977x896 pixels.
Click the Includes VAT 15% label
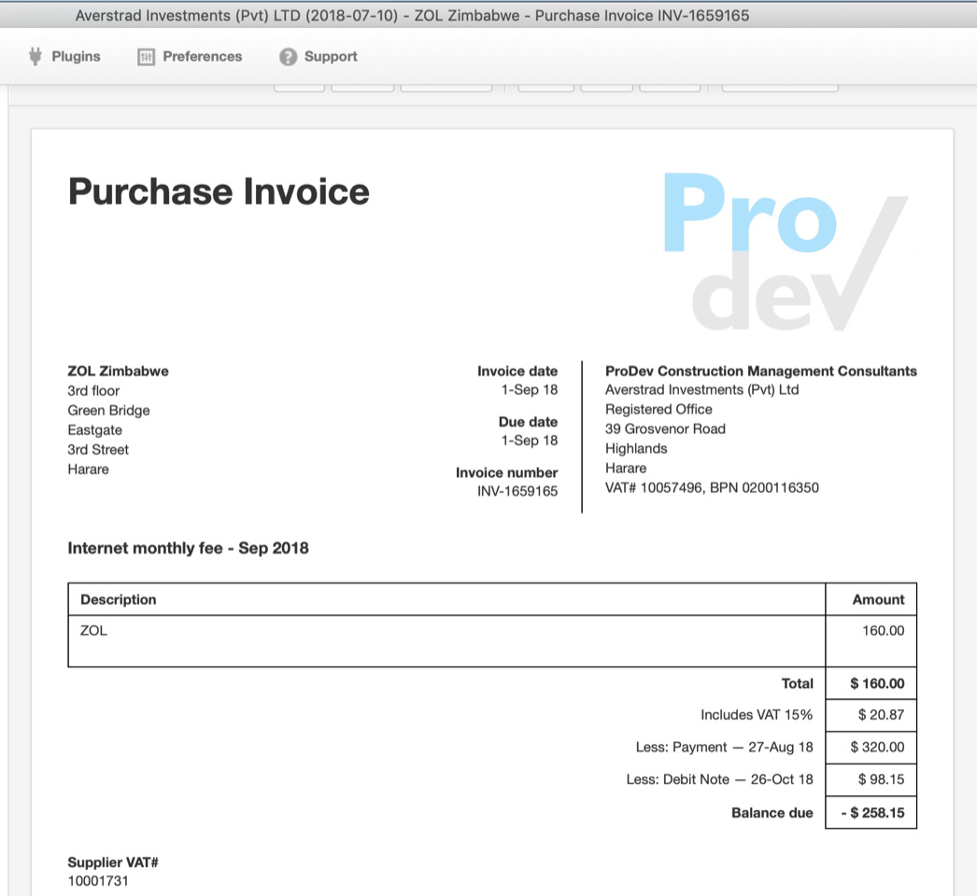(757, 715)
